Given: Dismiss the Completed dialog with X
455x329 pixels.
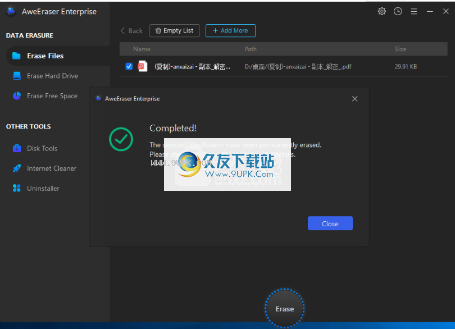Looking at the screenshot, I should pyautogui.click(x=354, y=99).
